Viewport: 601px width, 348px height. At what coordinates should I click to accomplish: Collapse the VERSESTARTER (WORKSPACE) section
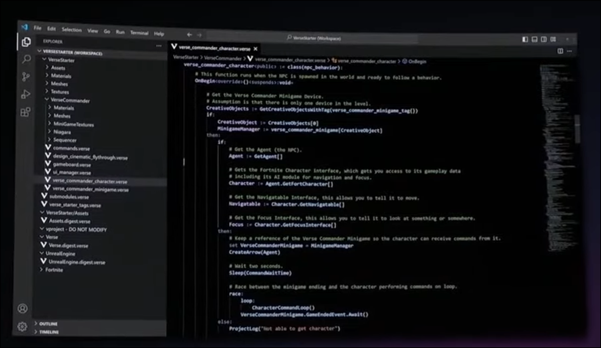tap(73, 52)
